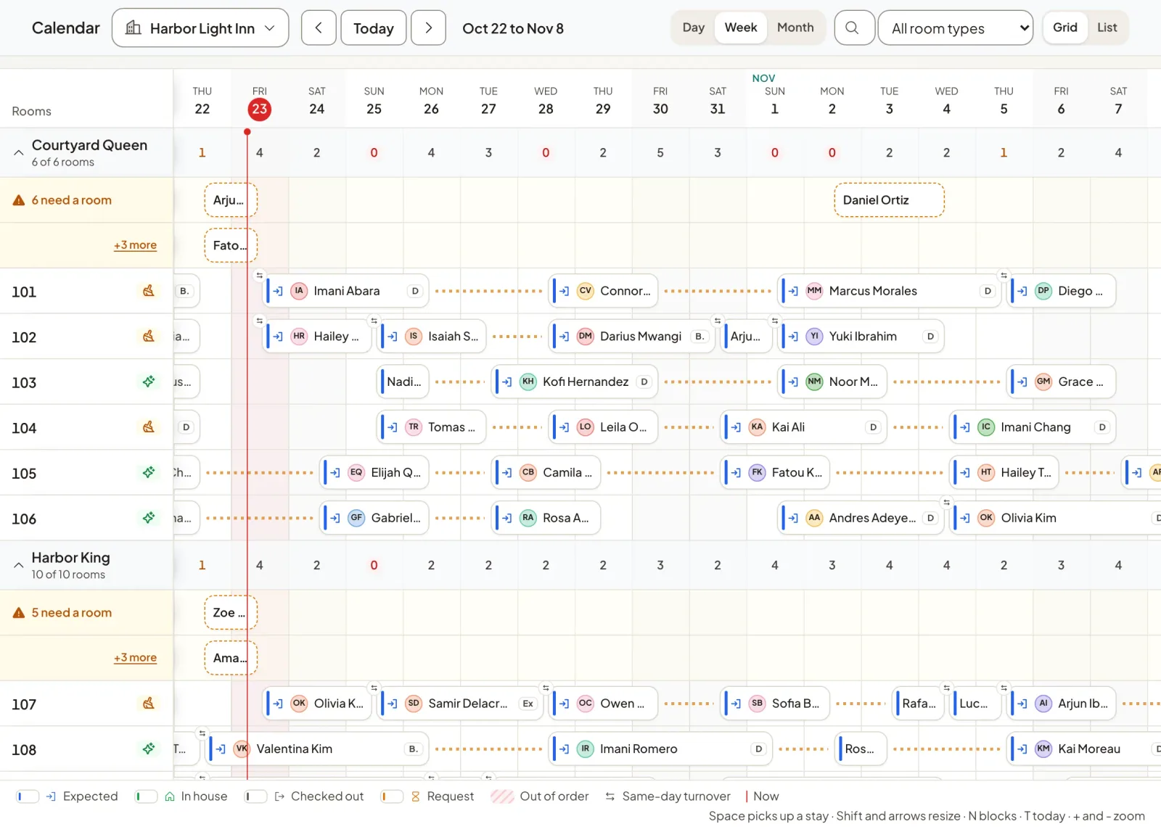Switch to Month view
The width and height of the screenshot is (1161, 832).
[x=795, y=28]
